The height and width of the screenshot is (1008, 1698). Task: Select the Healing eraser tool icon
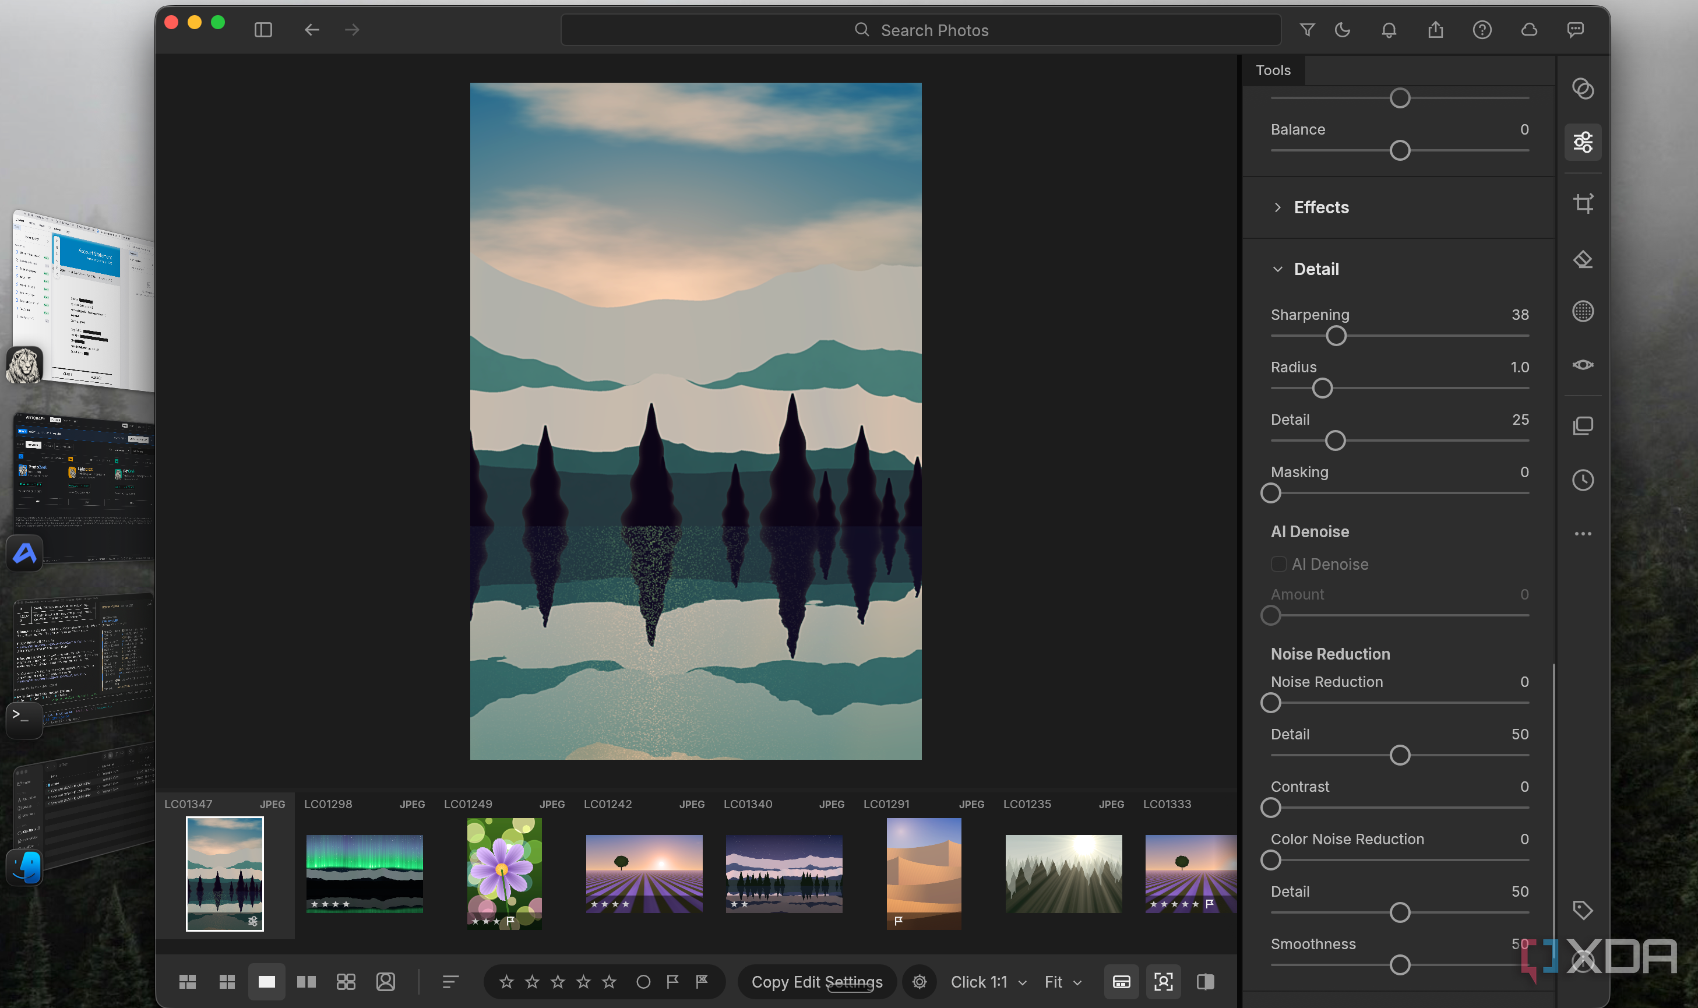pos(1583,259)
